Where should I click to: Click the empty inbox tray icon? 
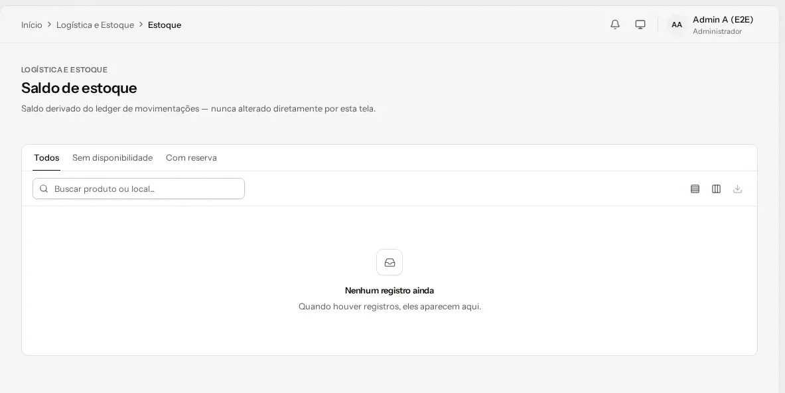coord(390,262)
